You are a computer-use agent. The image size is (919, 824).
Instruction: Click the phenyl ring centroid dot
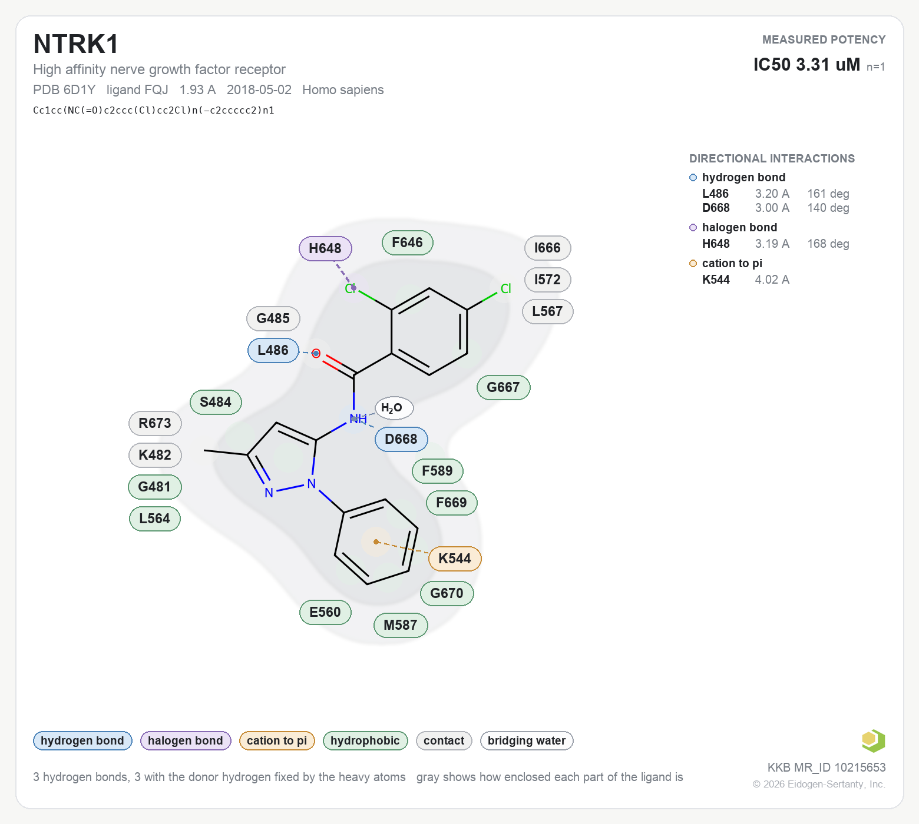376,541
